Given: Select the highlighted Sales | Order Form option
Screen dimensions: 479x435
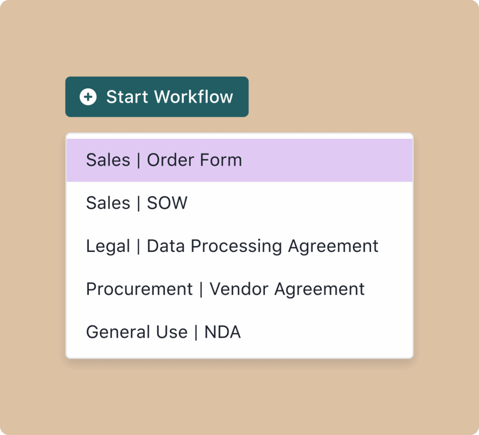Looking at the screenshot, I should click(164, 159).
